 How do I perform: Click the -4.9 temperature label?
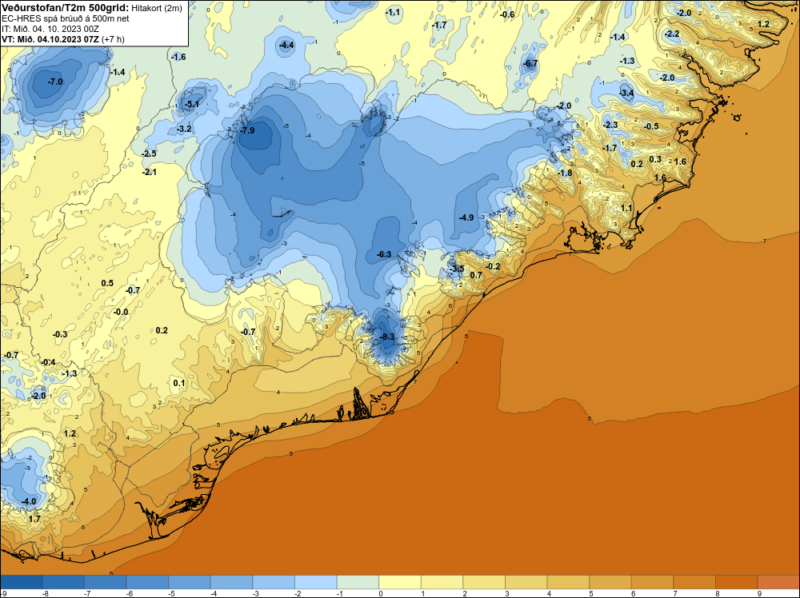pyautogui.click(x=466, y=217)
